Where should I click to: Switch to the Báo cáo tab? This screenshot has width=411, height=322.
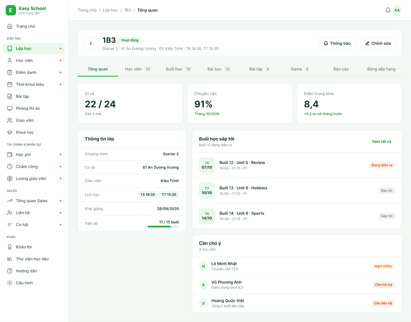[x=341, y=69]
